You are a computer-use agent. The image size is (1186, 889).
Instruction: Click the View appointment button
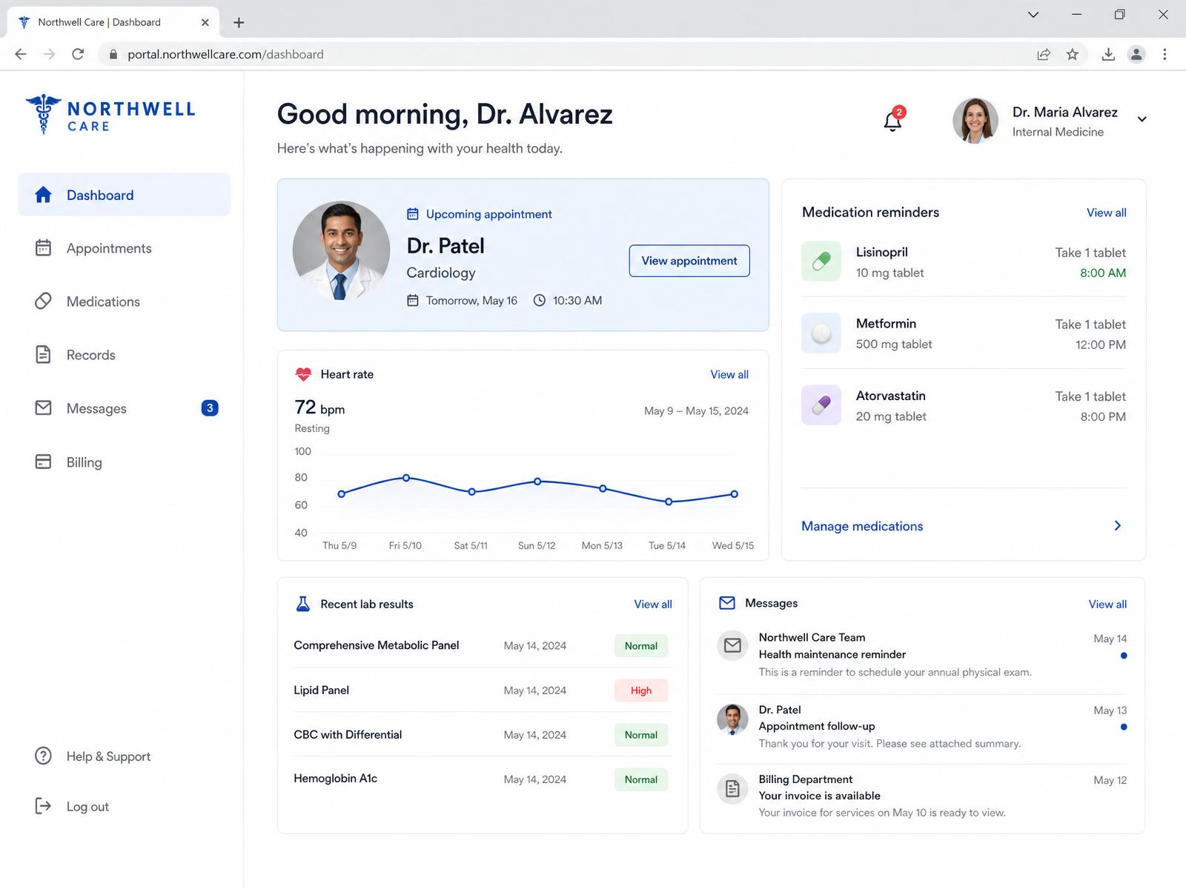tap(689, 261)
